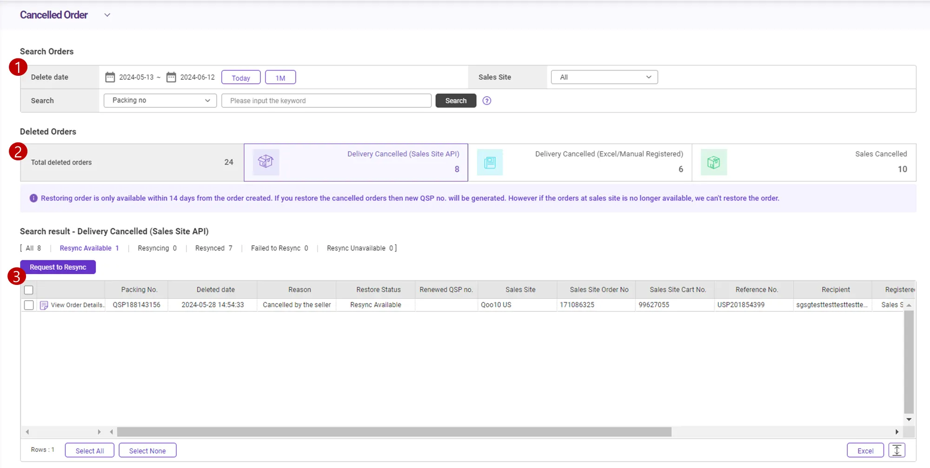Click the right arrow of the horizontal scrollbar

(x=897, y=432)
